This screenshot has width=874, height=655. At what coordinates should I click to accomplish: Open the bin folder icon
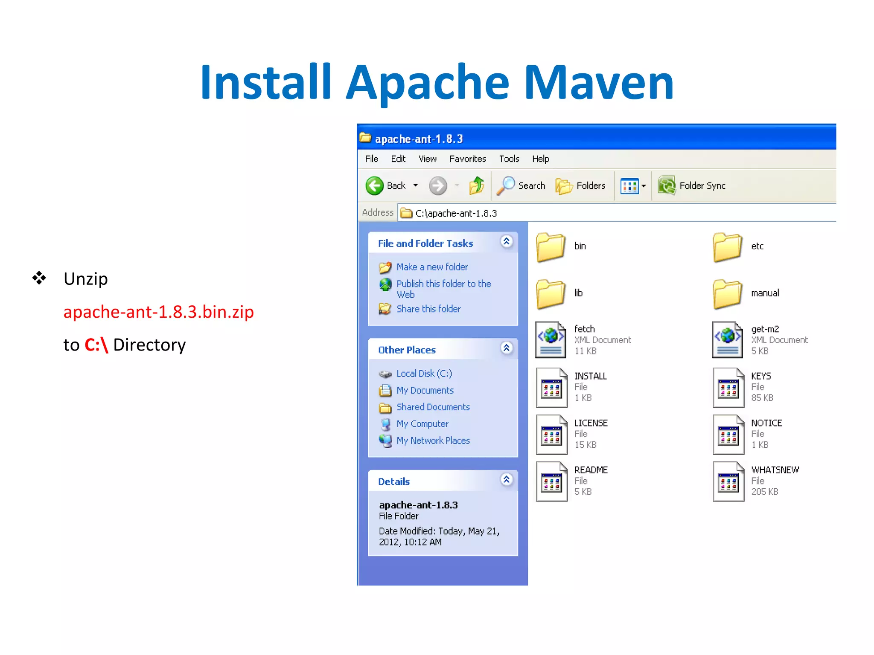[551, 247]
